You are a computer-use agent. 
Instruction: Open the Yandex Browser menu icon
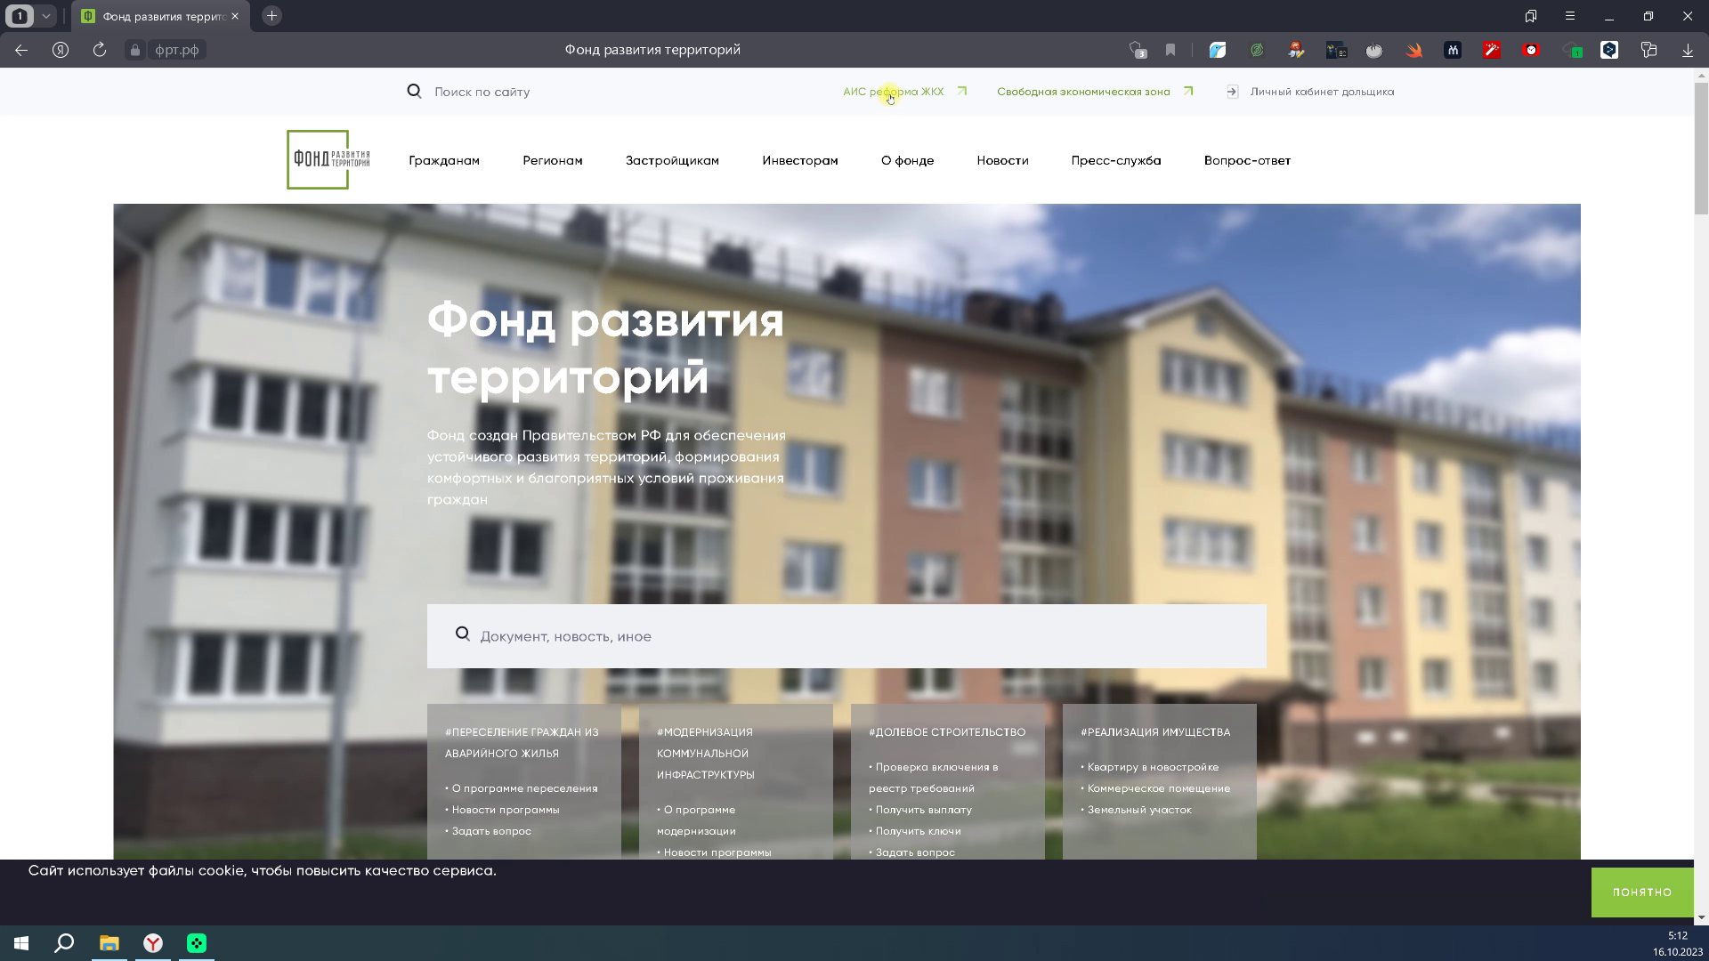(x=1570, y=16)
